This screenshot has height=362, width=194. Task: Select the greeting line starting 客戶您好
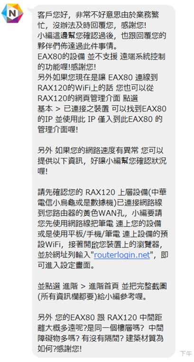pos(98,16)
